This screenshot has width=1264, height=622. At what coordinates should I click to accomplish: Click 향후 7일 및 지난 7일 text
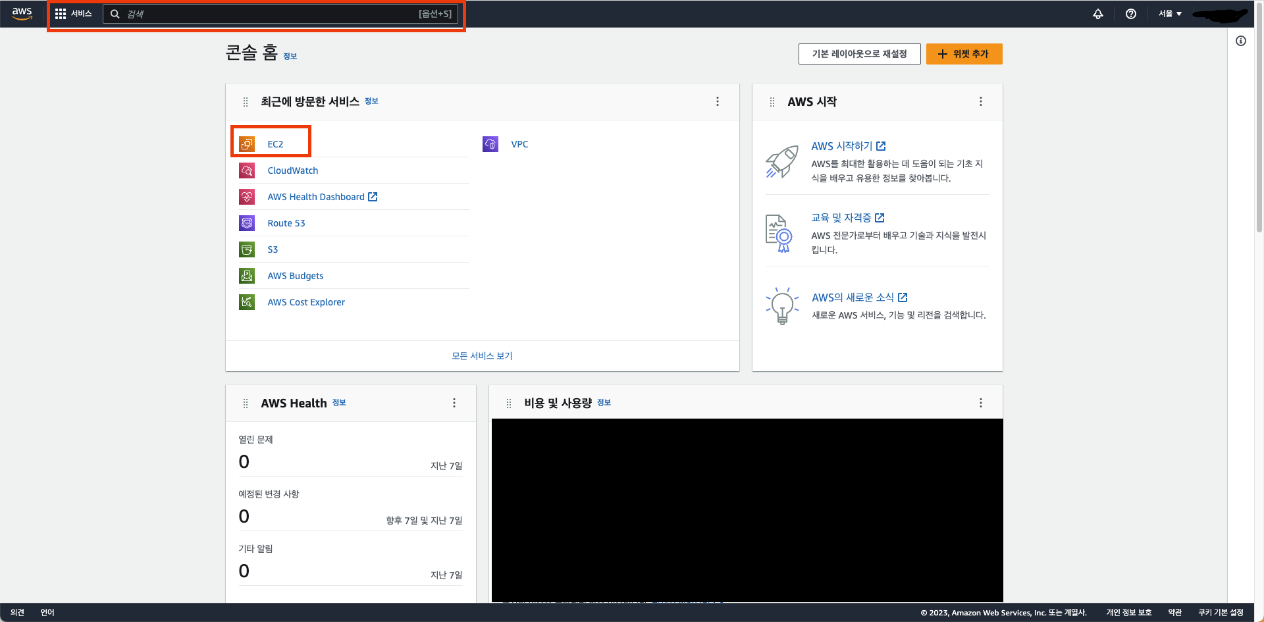(x=424, y=521)
